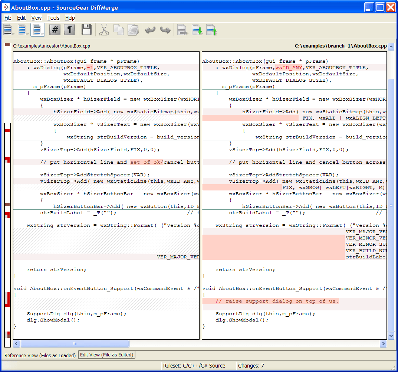Click the branch_1 file path label
This screenshot has height=372, width=398.
tap(341, 46)
